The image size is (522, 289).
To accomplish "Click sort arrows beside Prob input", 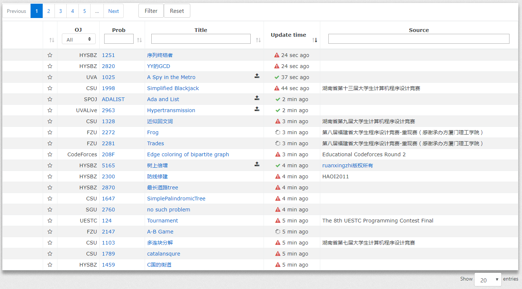I will tap(140, 40).
